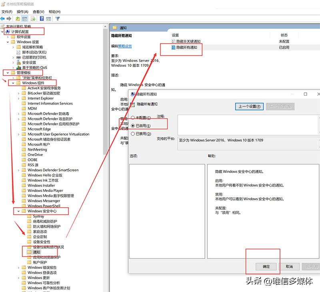Screen dimensions: 320x292
Task: Click the Forward arrow toolbar icon
Action: 9,19
